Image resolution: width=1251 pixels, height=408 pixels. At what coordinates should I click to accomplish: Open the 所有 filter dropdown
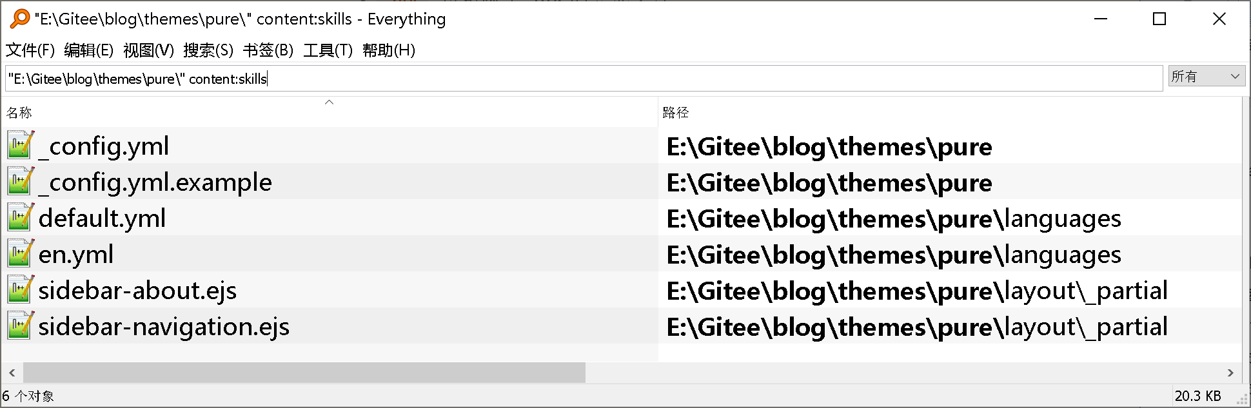pos(1206,76)
